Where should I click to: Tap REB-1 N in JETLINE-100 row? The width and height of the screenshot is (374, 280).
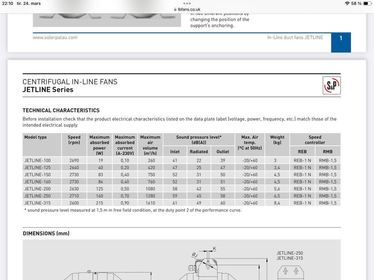[x=302, y=161]
